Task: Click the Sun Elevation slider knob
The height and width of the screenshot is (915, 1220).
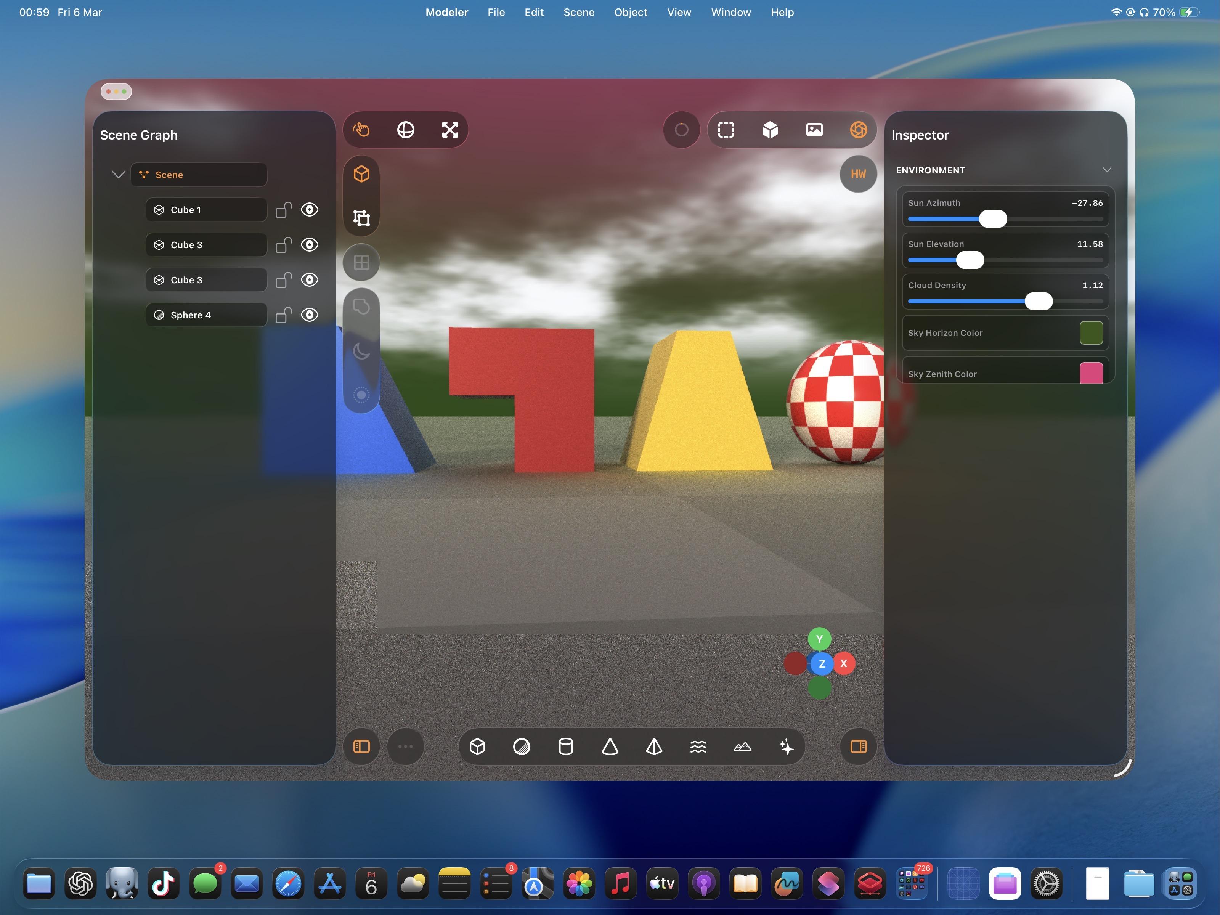Action: [970, 260]
